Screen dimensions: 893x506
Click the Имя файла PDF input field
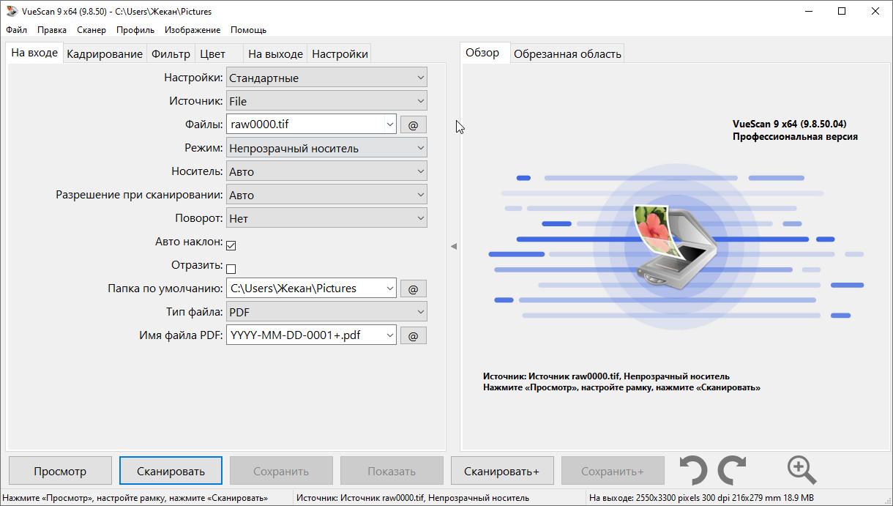(304, 335)
